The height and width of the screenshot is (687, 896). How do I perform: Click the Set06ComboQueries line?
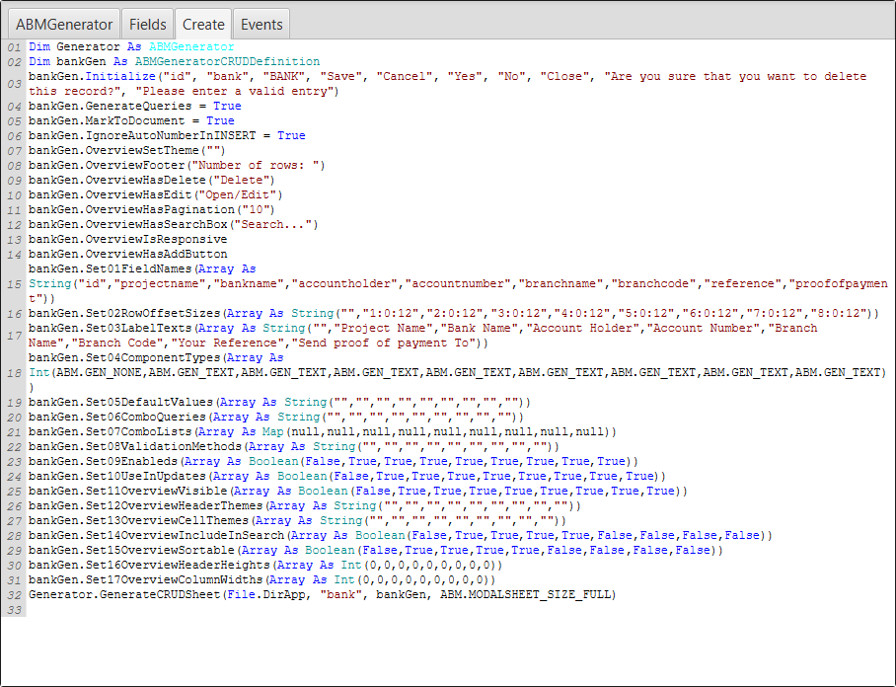276,418
